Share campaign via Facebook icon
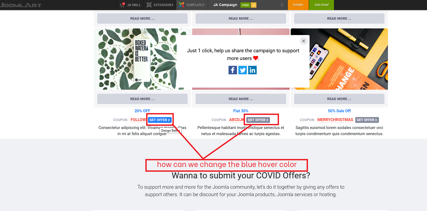This screenshot has width=427, height=211. pyautogui.click(x=233, y=70)
